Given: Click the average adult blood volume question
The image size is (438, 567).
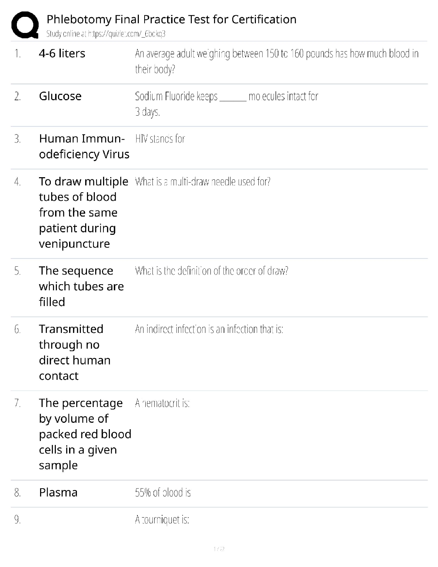Looking at the screenshot, I should click(x=276, y=61).
